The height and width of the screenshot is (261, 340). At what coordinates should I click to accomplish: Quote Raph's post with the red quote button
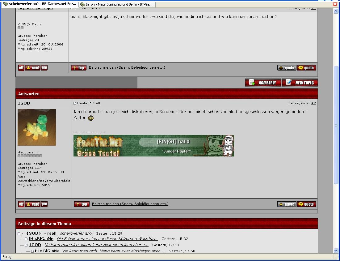(306, 68)
